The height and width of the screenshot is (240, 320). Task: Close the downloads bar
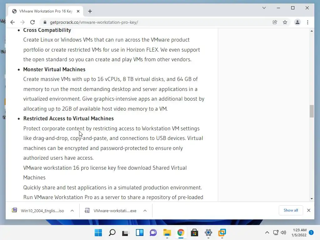(308, 210)
